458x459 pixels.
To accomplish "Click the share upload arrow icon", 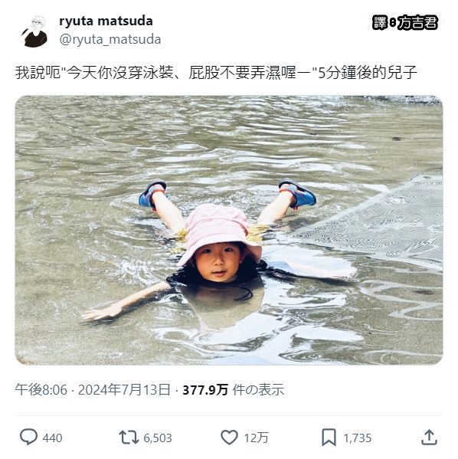I will point(429,438).
